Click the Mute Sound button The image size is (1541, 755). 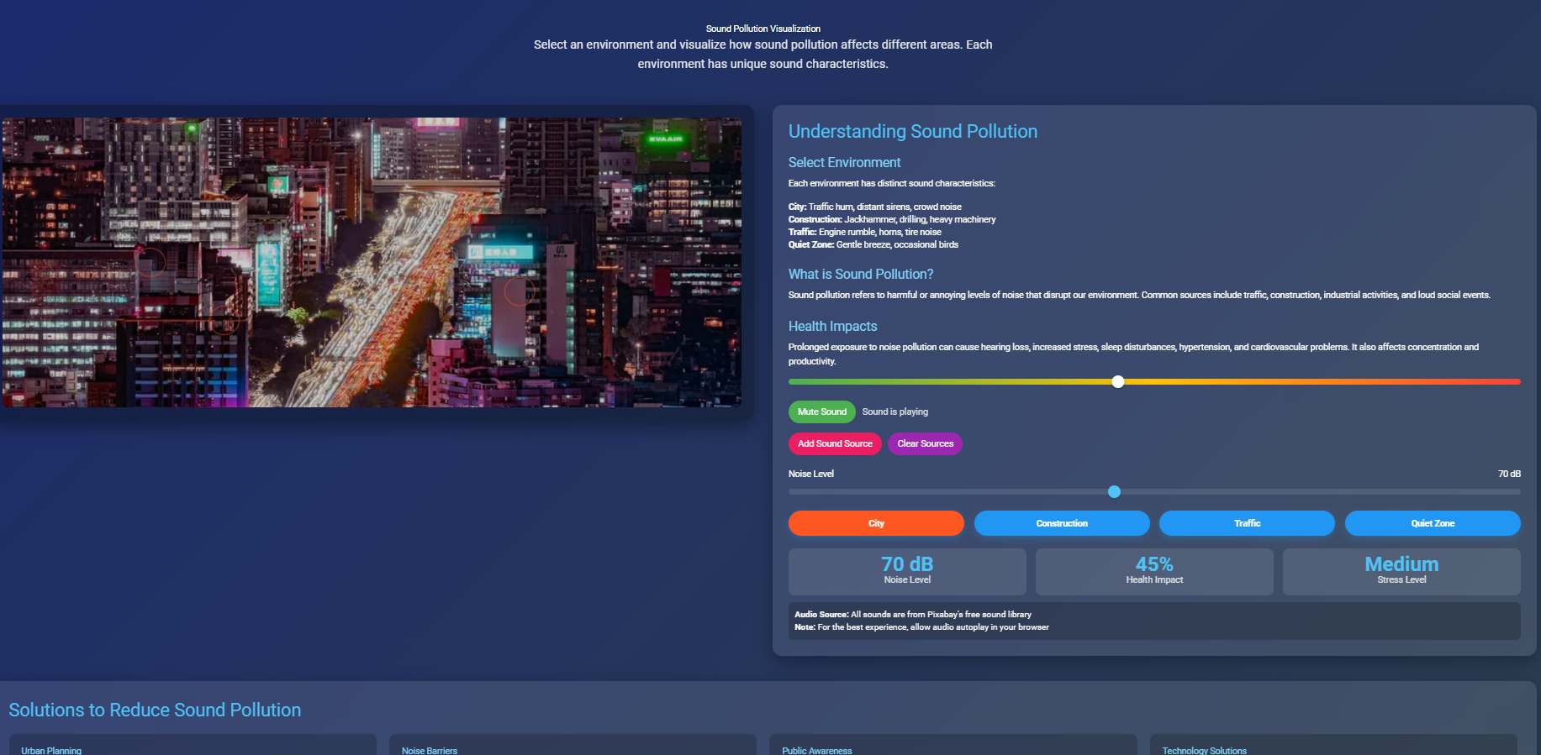[821, 412]
